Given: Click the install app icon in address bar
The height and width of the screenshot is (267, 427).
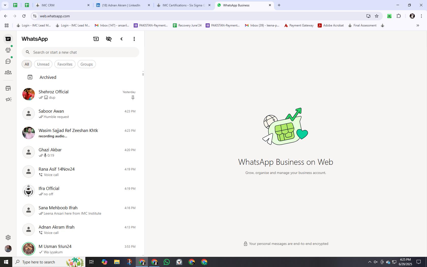Looking at the screenshot, I should pyautogui.click(x=369, y=16).
